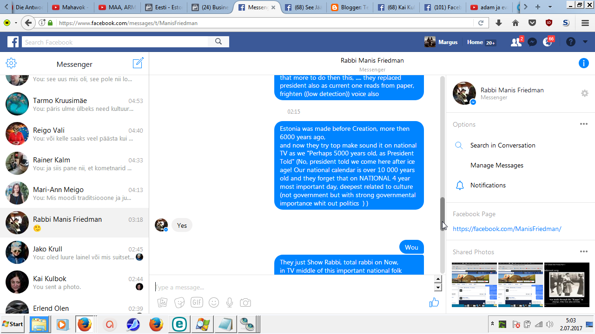Reload the current page
The height and width of the screenshot is (334, 595).
pyautogui.click(x=481, y=23)
